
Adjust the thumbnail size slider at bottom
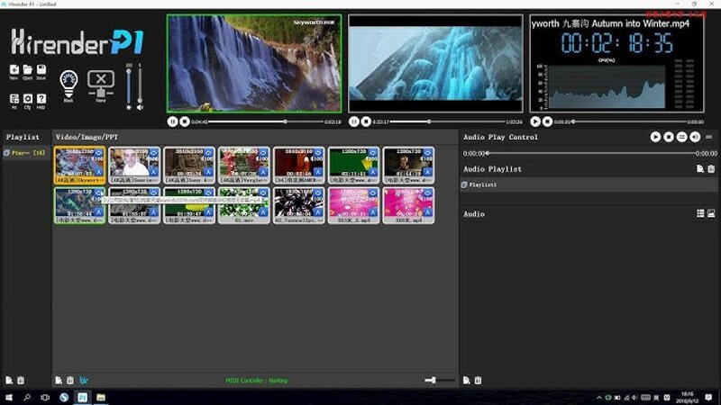(433, 380)
